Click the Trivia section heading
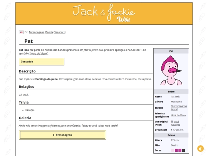This screenshot has height=156, width=208. pos(23,102)
